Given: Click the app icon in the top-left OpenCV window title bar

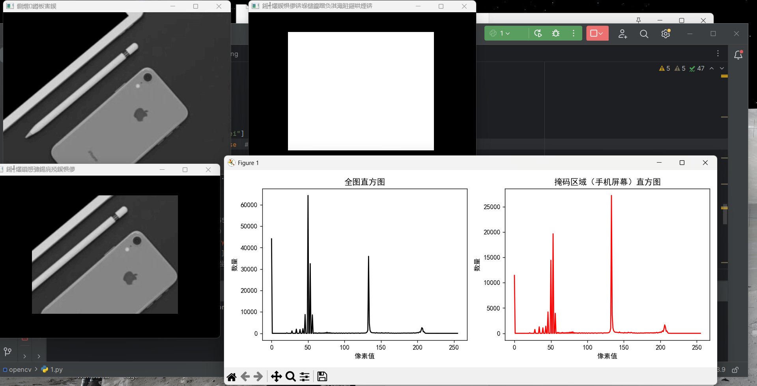Looking at the screenshot, I should (x=10, y=6).
